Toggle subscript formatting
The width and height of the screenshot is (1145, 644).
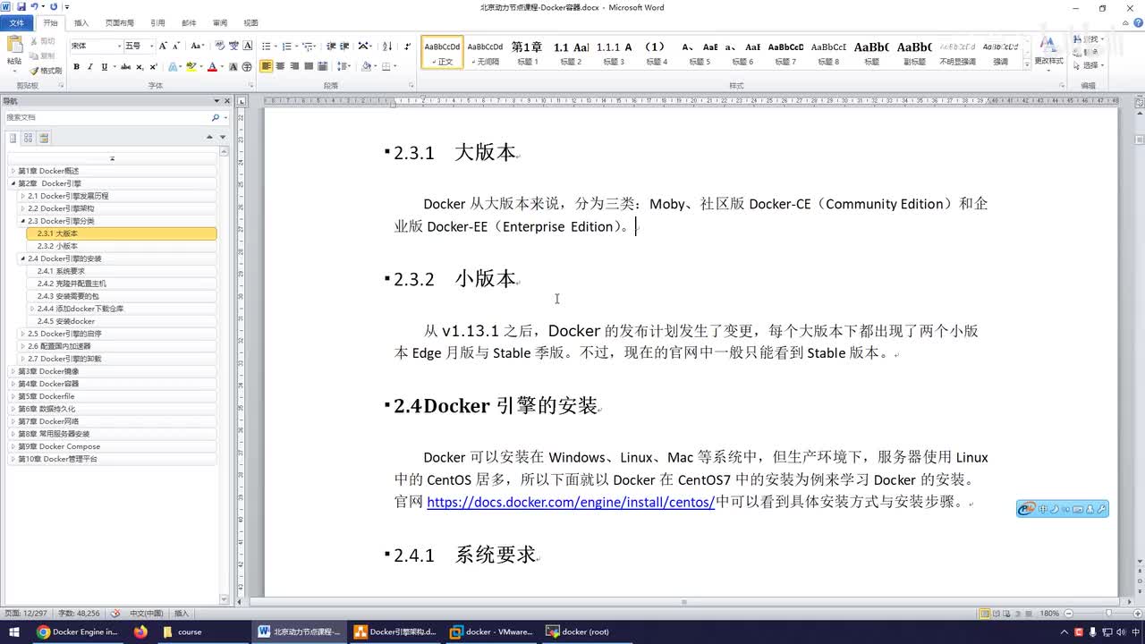click(140, 66)
